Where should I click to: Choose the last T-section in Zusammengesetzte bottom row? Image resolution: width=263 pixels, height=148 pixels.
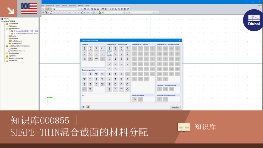click(x=90, y=89)
